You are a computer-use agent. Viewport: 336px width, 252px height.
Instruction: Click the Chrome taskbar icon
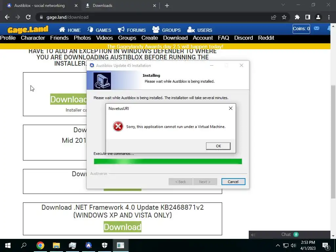point(40,245)
